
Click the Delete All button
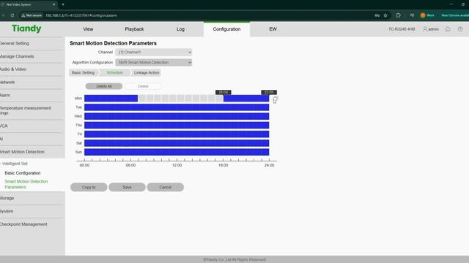pos(104,86)
